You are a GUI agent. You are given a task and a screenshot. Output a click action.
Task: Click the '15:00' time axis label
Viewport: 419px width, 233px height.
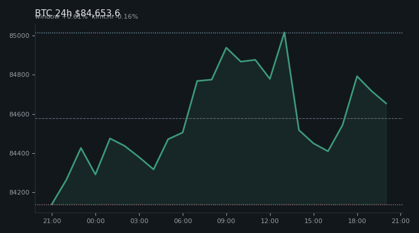point(314,221)
